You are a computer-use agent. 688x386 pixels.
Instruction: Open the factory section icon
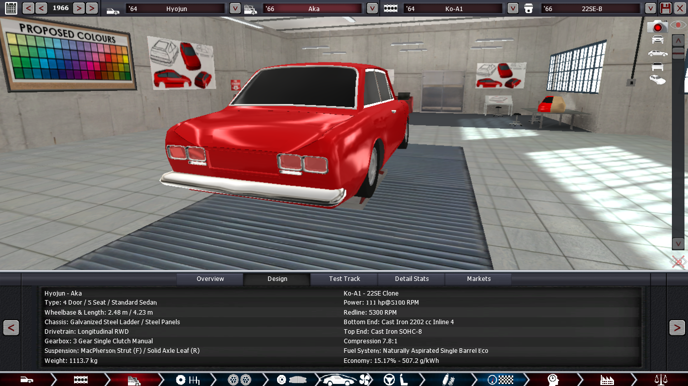[x=607, y=379]
